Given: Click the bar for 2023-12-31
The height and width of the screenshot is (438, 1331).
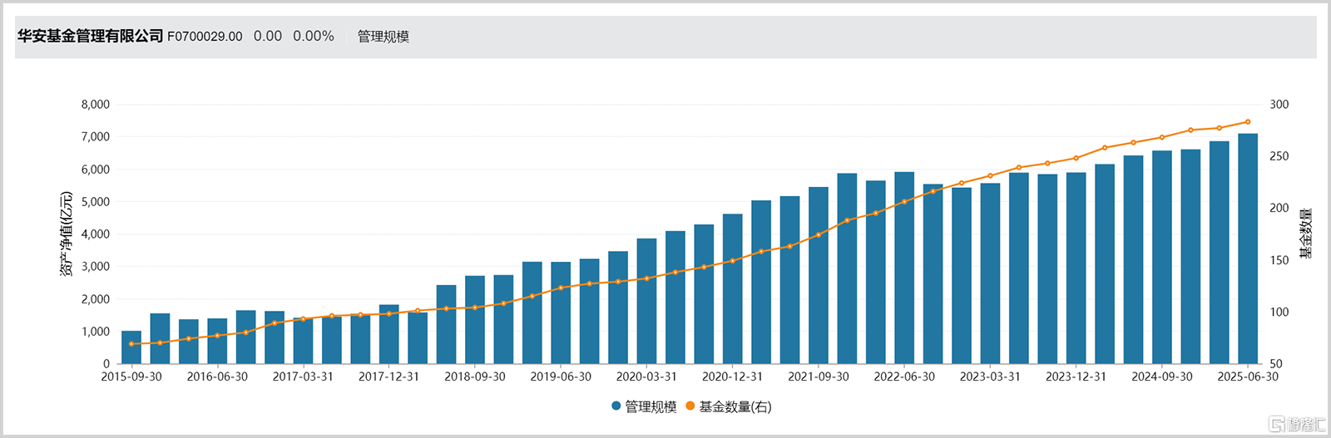Looking at the screenshot, I should [1076, 268].
